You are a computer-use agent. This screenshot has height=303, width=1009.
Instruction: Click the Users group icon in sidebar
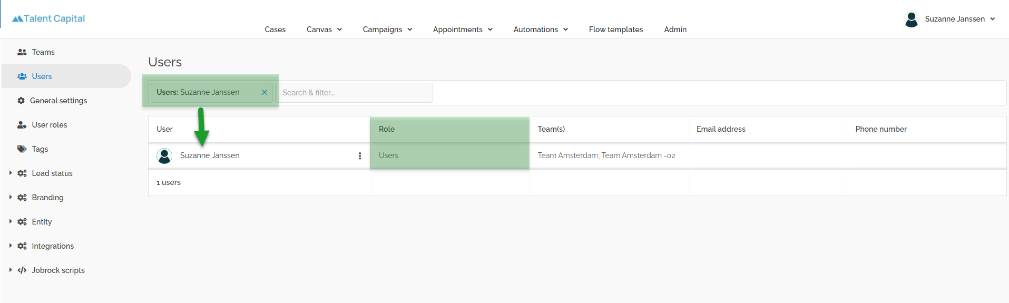22,76
